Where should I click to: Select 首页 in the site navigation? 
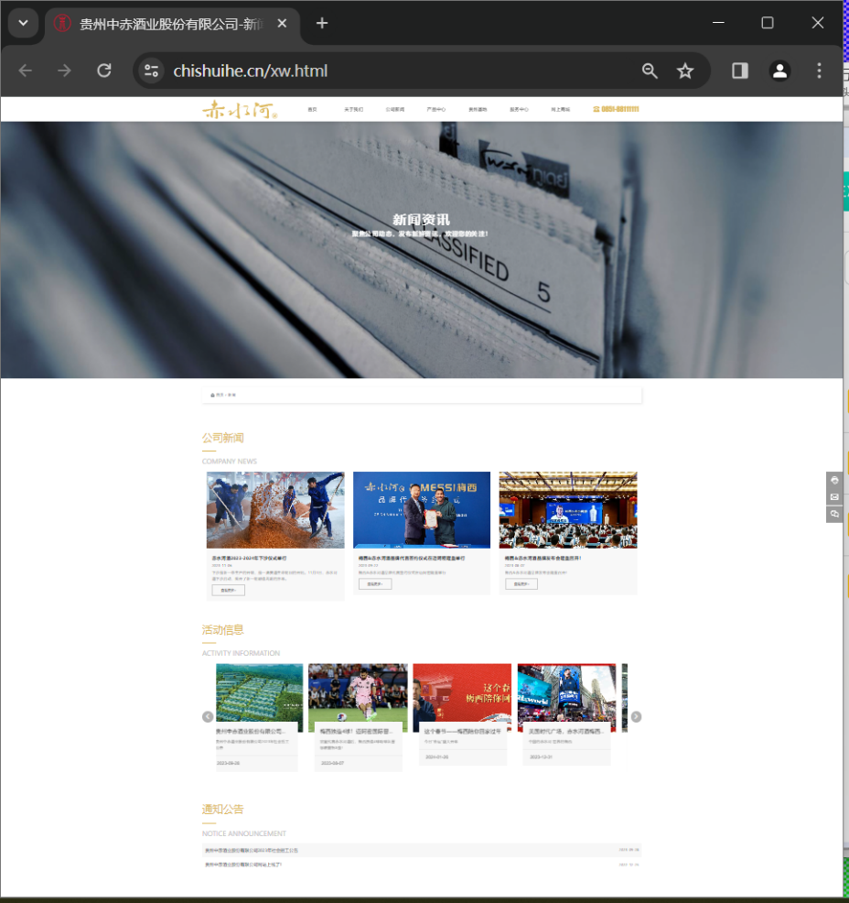coord(313,110)
